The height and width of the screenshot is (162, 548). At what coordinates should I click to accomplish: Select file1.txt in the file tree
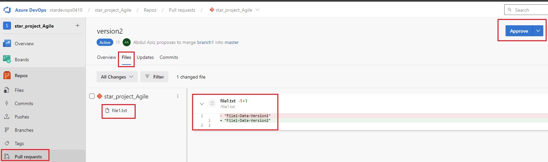[119, 110]
